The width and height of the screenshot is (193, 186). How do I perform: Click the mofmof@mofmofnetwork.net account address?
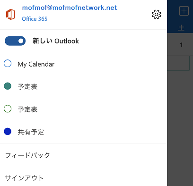(x=70, y=8)
